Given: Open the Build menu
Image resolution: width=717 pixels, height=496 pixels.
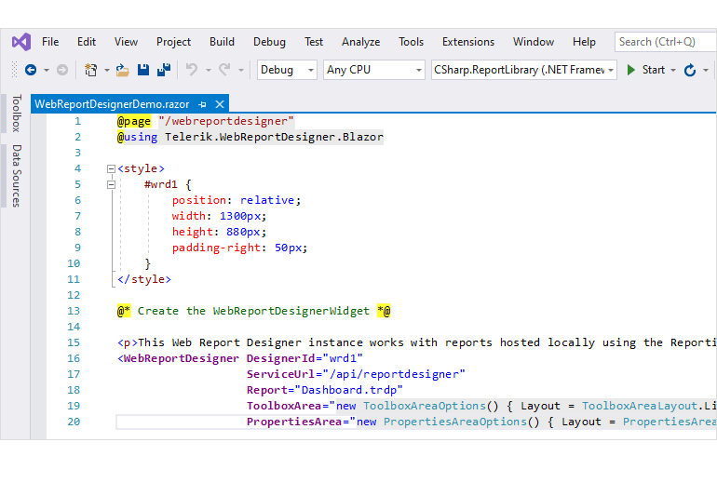Looking at the screenshot, I should click(222, 42).
